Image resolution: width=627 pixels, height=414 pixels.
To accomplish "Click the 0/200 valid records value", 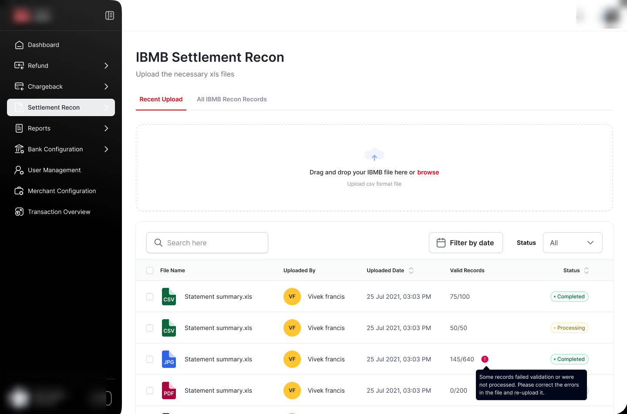I will click(458, 391).
